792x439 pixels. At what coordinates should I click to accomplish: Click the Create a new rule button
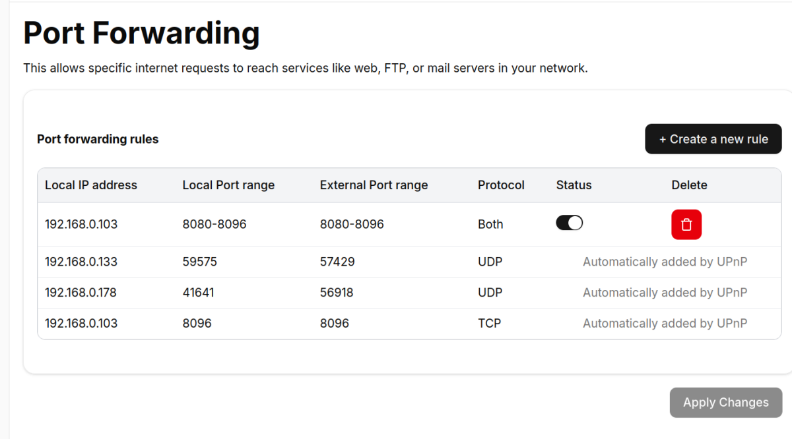pyautogui.click(x=713, y=139)
